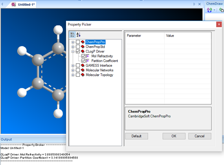Click the Molecular Topology red book icon

click(83, 75)
